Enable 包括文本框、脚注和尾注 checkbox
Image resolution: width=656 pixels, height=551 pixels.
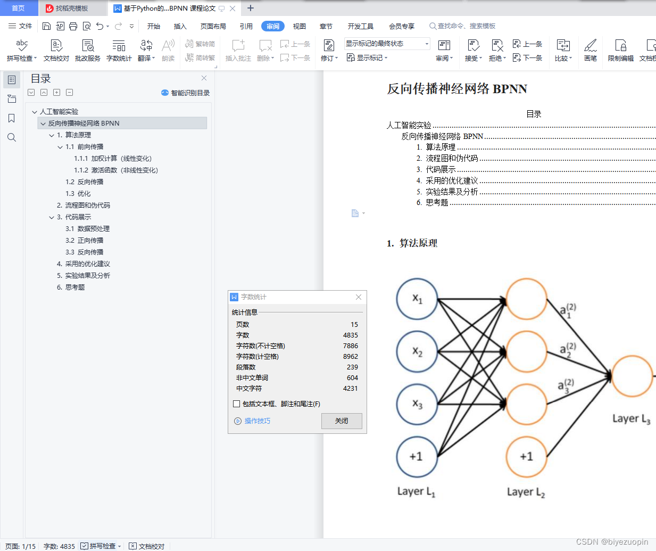(x=236, y=404)
